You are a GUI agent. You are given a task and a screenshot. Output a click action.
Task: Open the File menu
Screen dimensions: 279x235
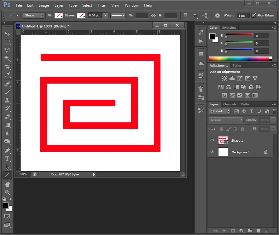(19, 5)
